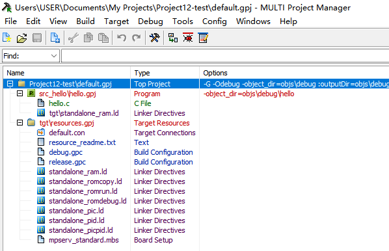389x251 pixels.
Task: Click the Save disk toolbar icon
Action: click(x=37, y=38)
